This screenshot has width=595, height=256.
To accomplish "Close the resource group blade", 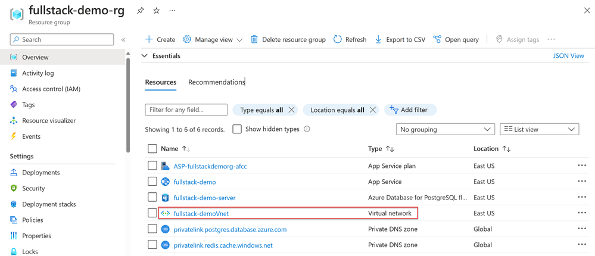I will [x=587, y=11].
